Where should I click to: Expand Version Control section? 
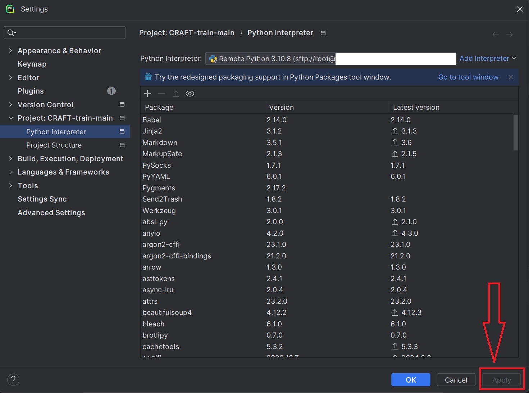[x=10, y=104]
